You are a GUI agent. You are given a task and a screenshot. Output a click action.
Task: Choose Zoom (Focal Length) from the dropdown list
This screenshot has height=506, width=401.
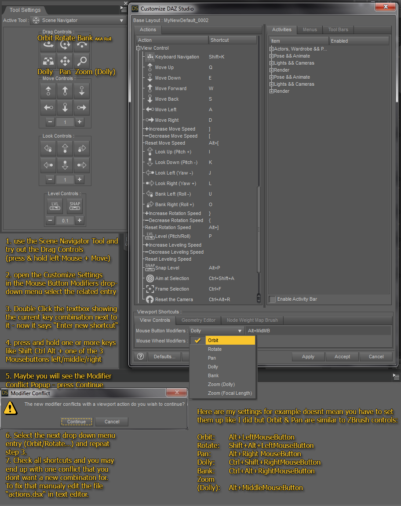click(222, 393)
